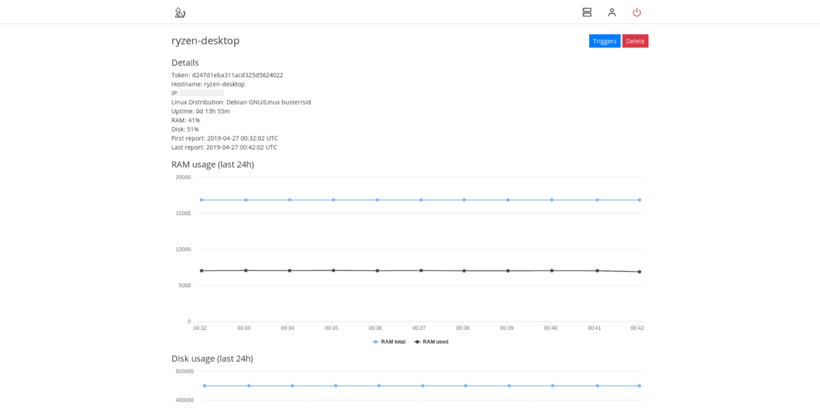Select the RAM total data point at 00:40

(552, 200)
